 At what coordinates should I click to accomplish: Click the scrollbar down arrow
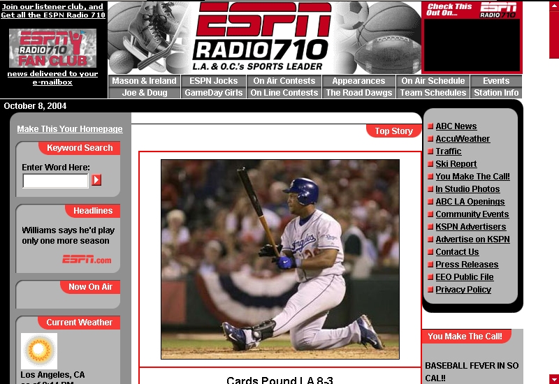[x=553, y=379]
